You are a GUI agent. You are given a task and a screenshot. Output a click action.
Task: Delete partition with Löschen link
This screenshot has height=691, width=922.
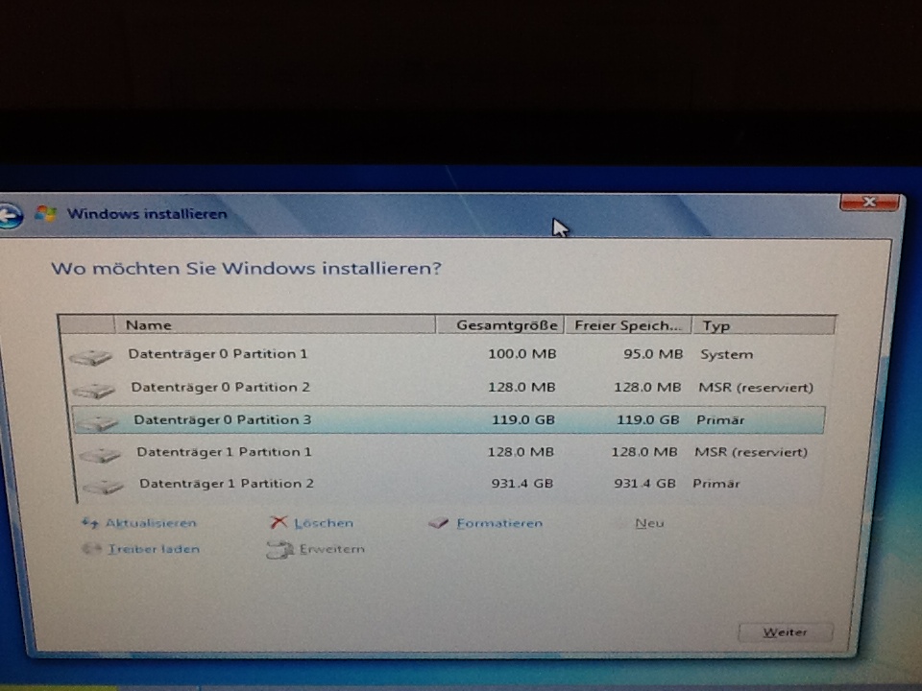(324, 523)
